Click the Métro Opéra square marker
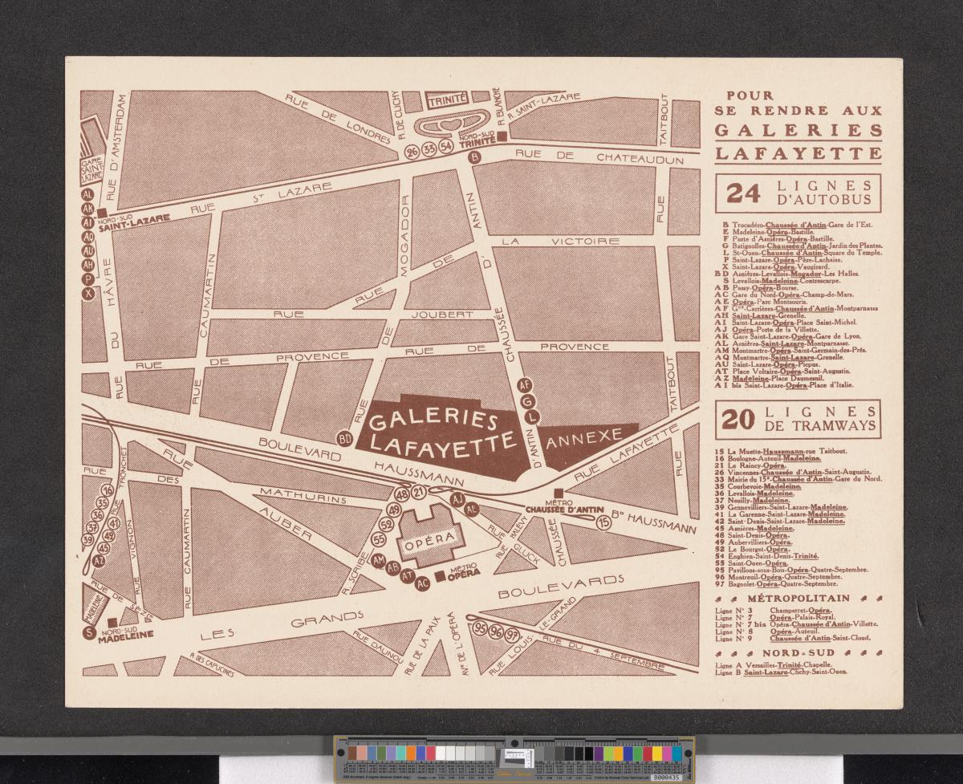 click(x=440, y=575)
